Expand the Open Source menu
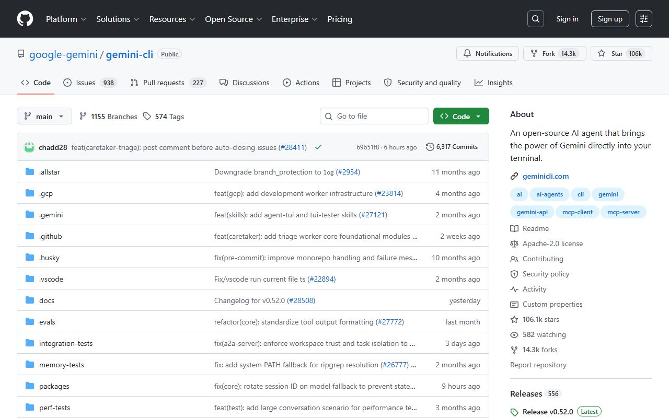 pyautogui.click(x=234, y=19)
